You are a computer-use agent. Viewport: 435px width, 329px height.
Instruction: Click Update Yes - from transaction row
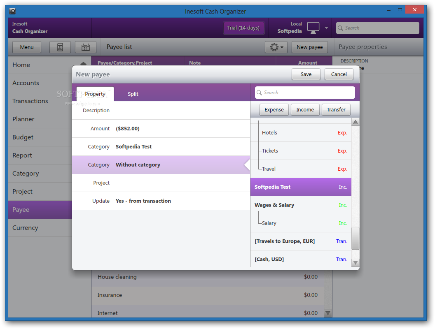pos(161,201)
